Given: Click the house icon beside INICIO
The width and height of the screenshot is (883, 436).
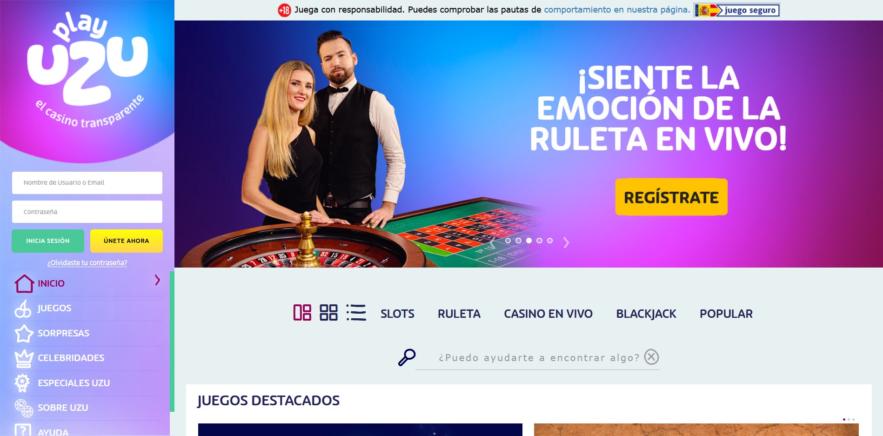Looking at the screenshot, I should (x=24, y=283).
